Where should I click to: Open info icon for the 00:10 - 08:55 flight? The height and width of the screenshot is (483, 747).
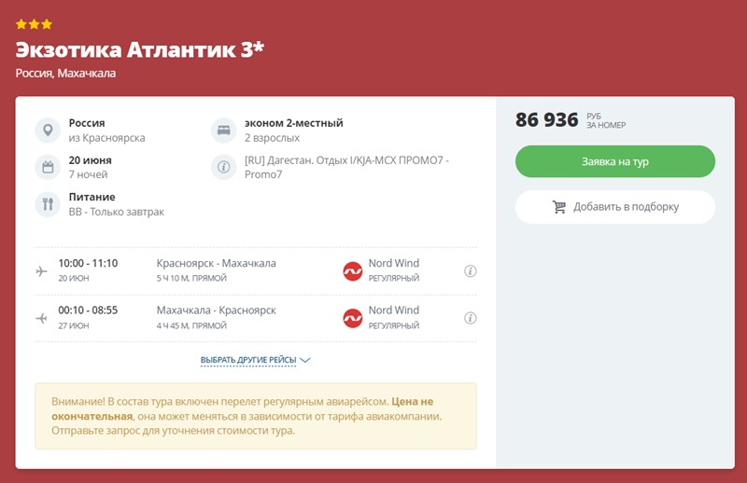471,318
